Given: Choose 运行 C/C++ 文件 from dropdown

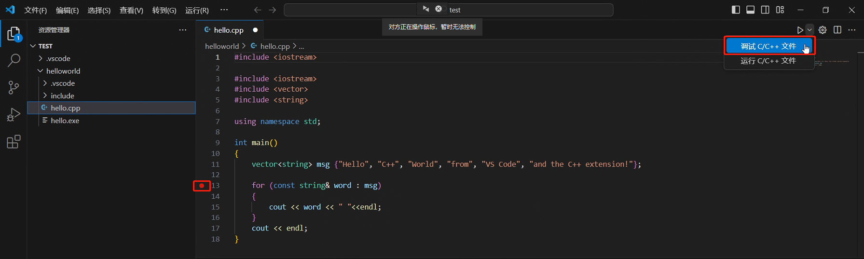Looking at the screenshot, I should click(769, 61).
